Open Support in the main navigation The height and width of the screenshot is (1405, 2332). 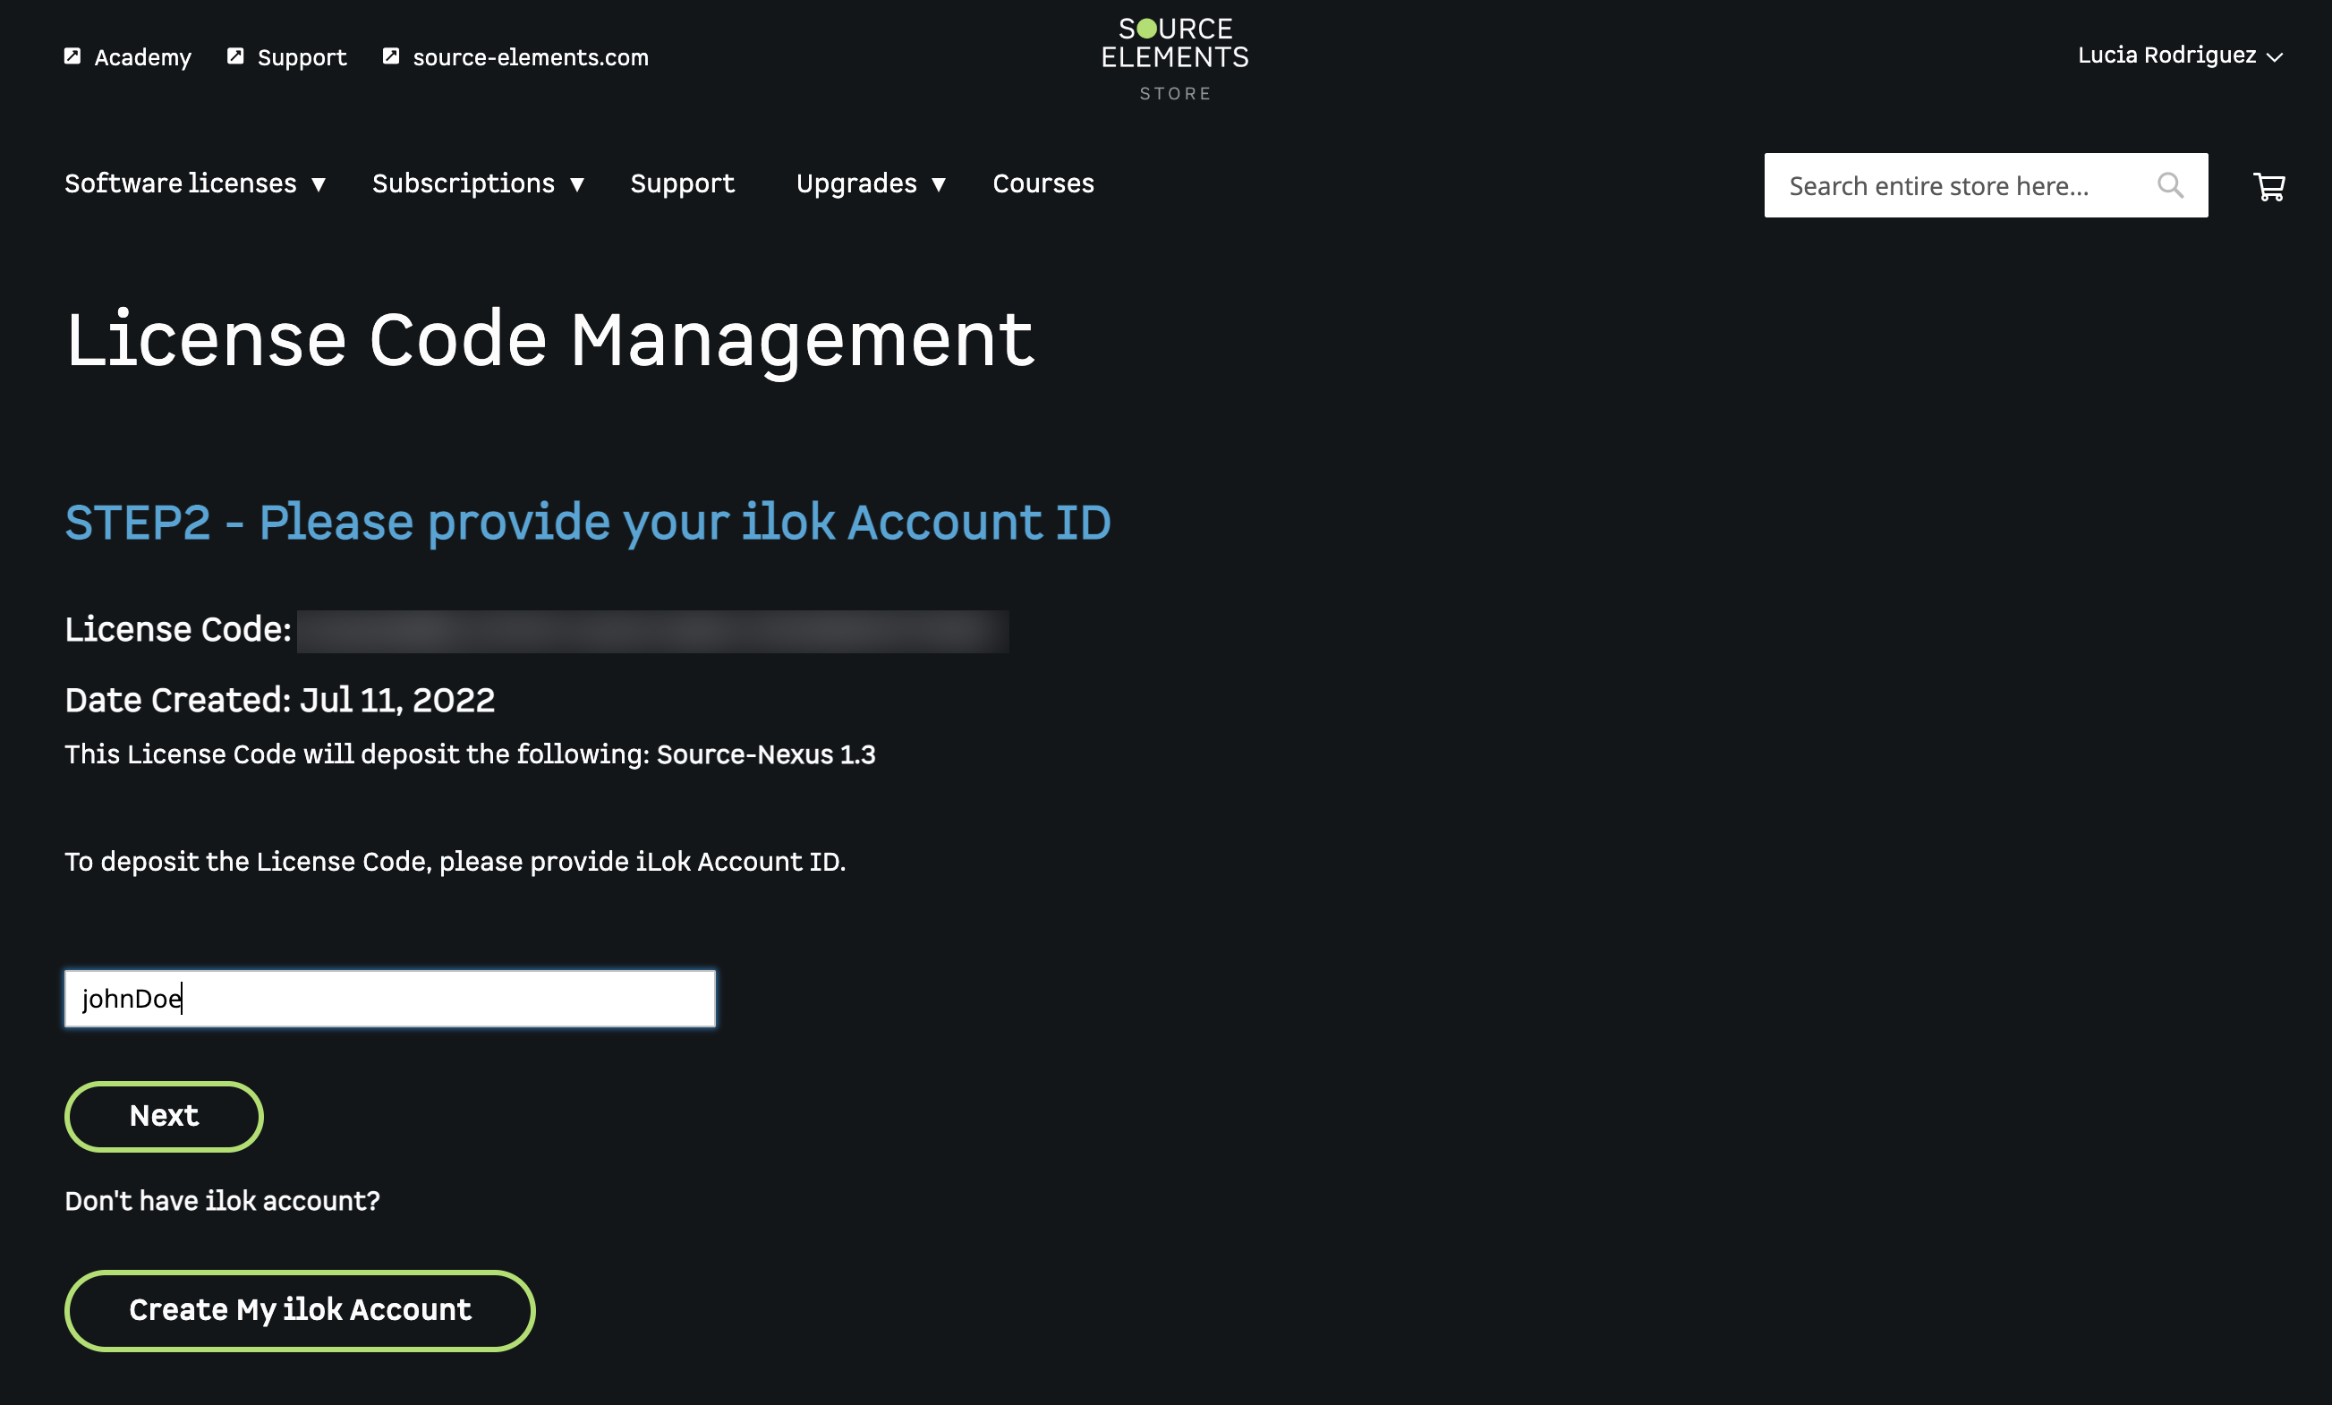(x=681, y=183)
